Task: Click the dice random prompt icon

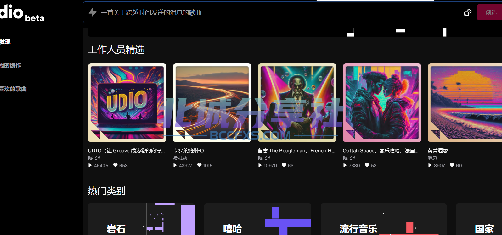Action: click(x=468, y=13)
